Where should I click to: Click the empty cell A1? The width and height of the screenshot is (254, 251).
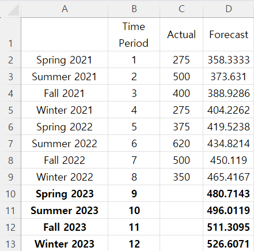click(x=65, y=35)
